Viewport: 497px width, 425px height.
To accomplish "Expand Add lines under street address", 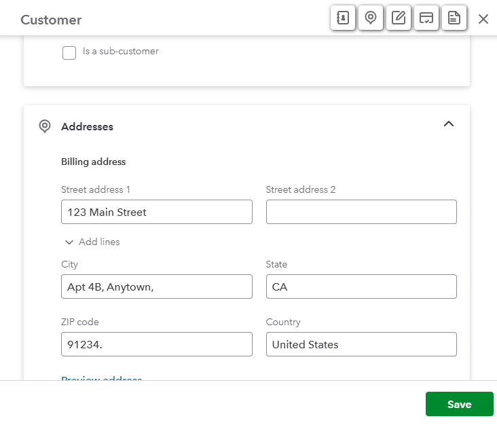I will pos(92,242).
